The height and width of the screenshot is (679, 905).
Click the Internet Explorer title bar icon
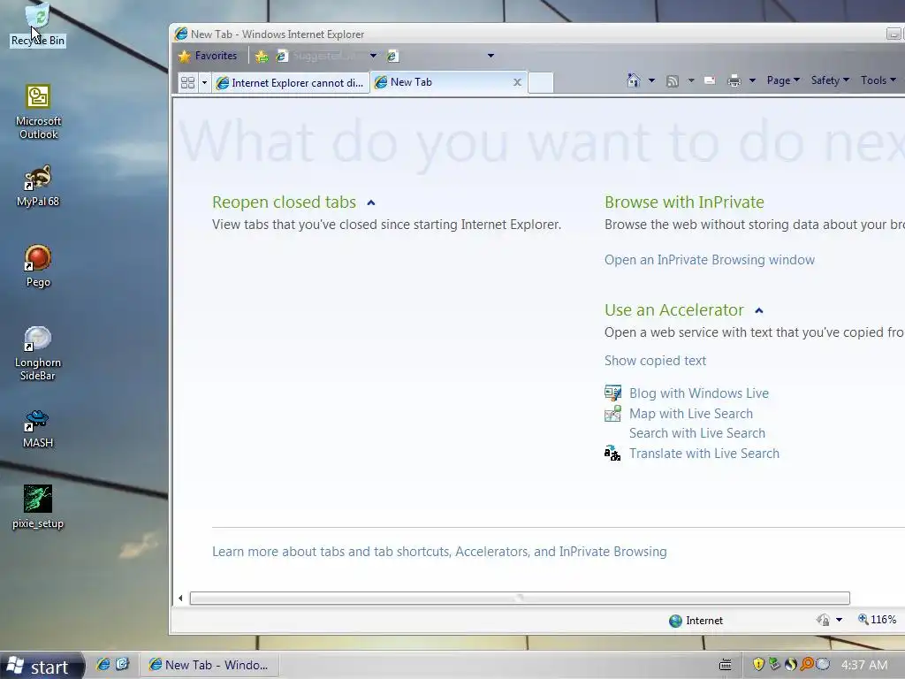point(181,34)
